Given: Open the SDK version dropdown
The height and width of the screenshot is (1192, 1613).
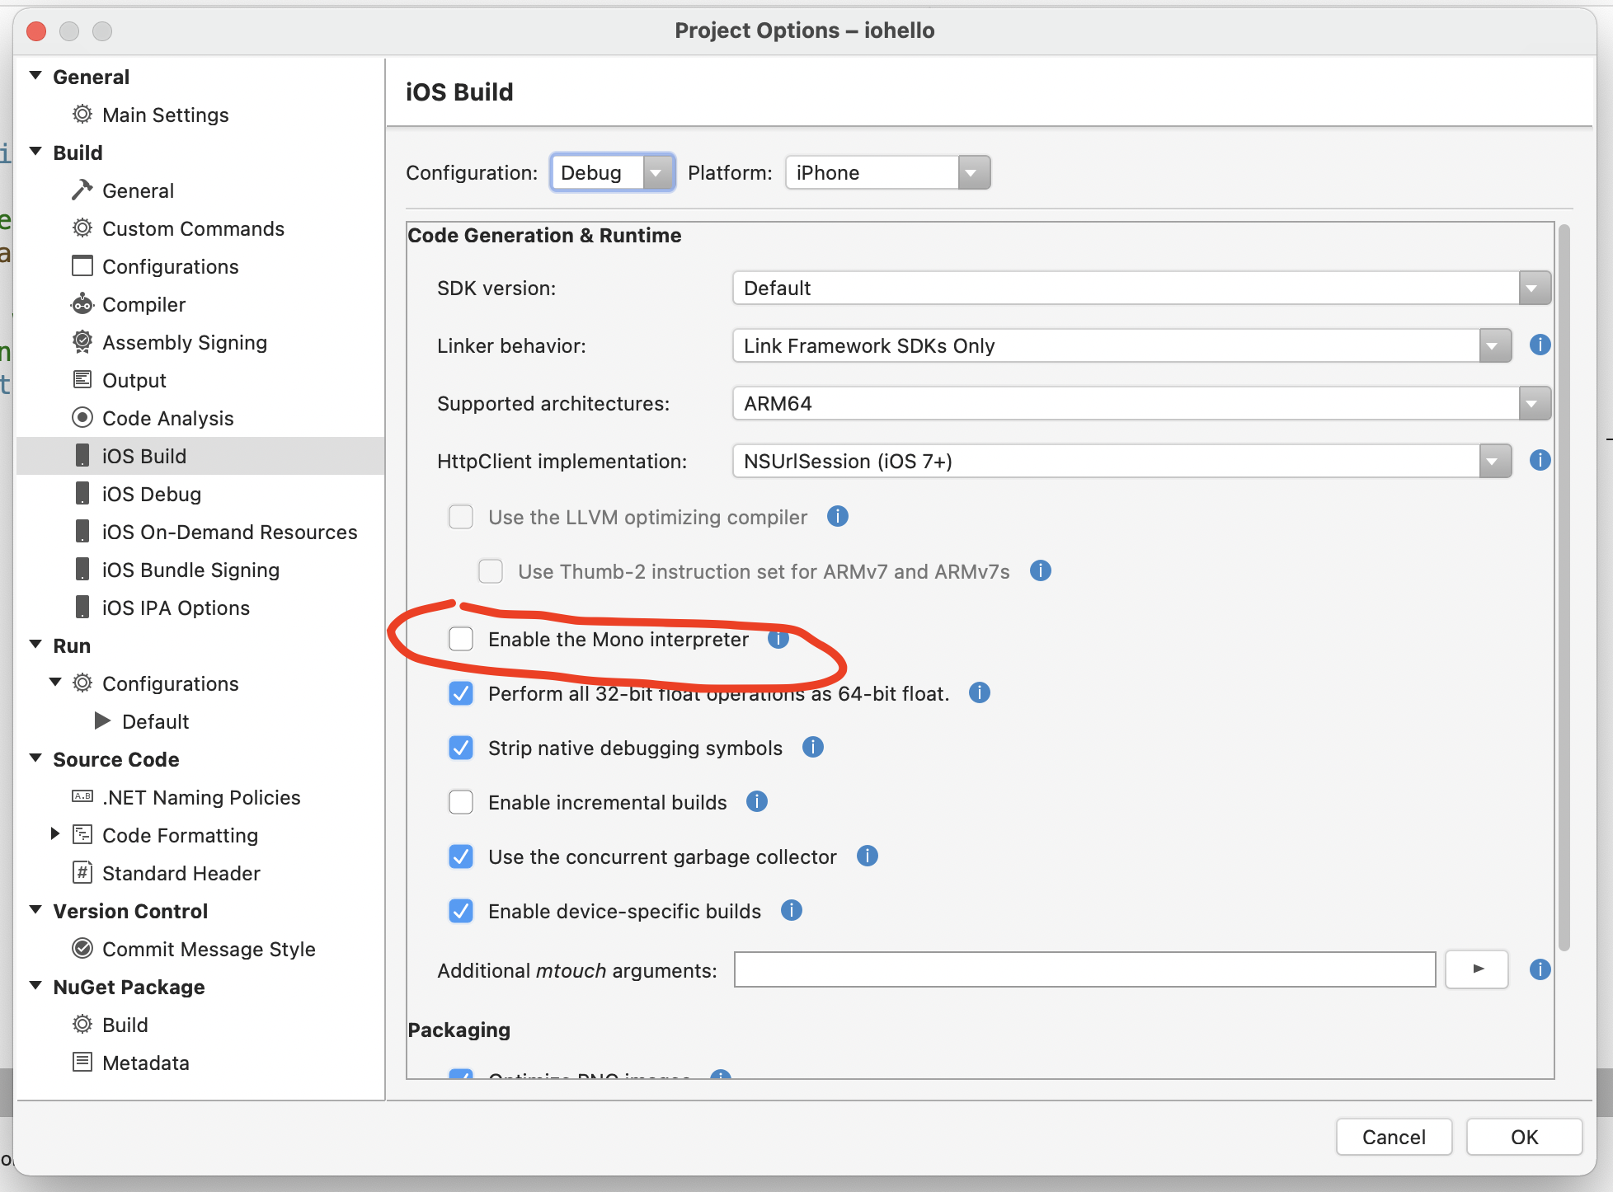Looking at the screenshot, I should pyautogui.click(x=1533, y=288).
